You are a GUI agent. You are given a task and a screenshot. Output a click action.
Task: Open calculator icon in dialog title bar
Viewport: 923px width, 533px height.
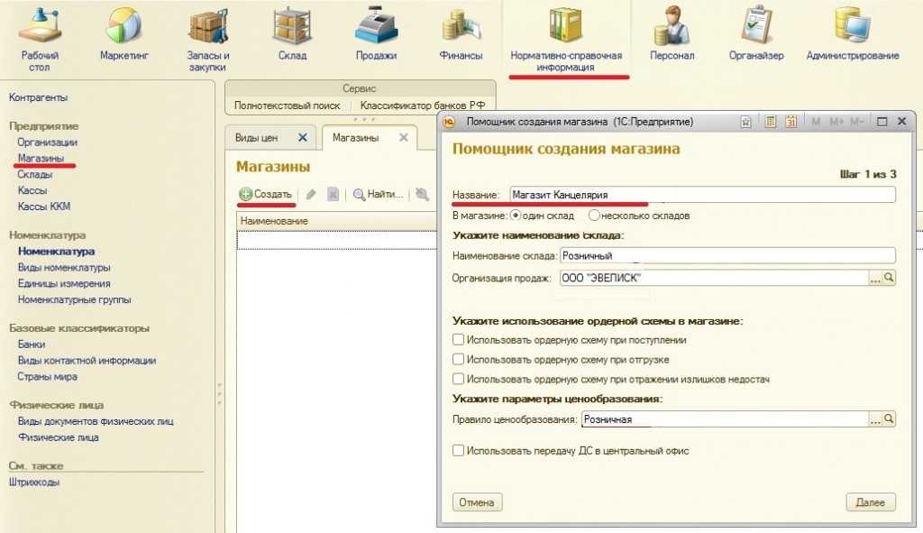771,122
